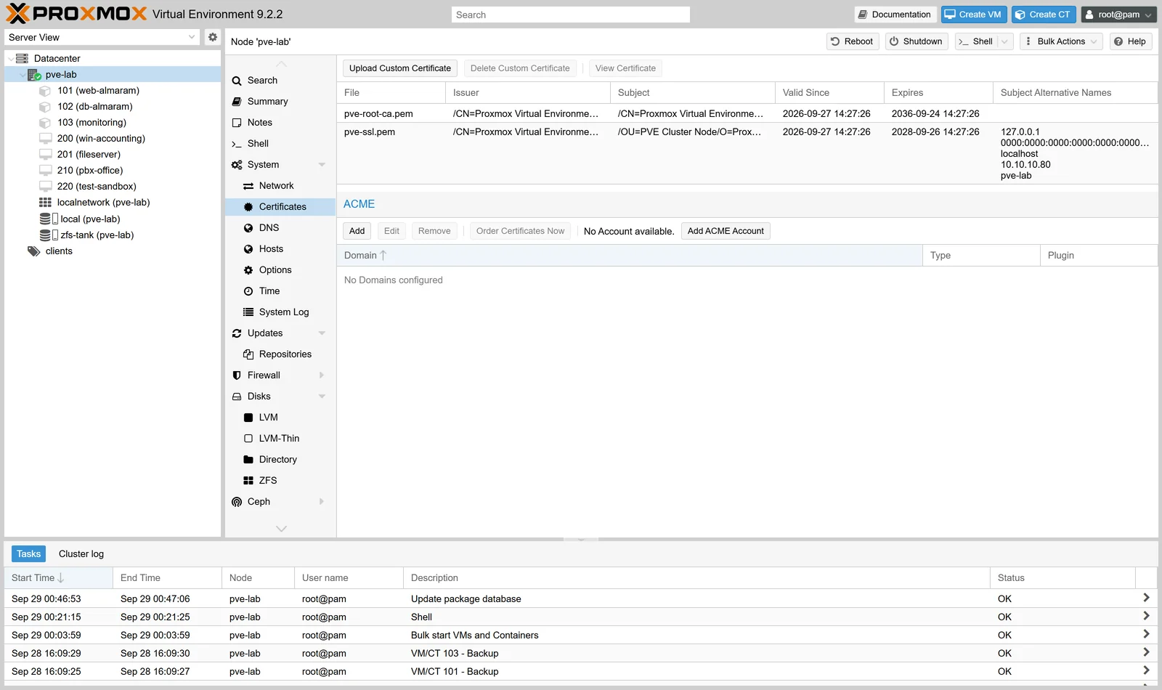
Task: Click the Add ACME Account button
Action: [726, 231]
